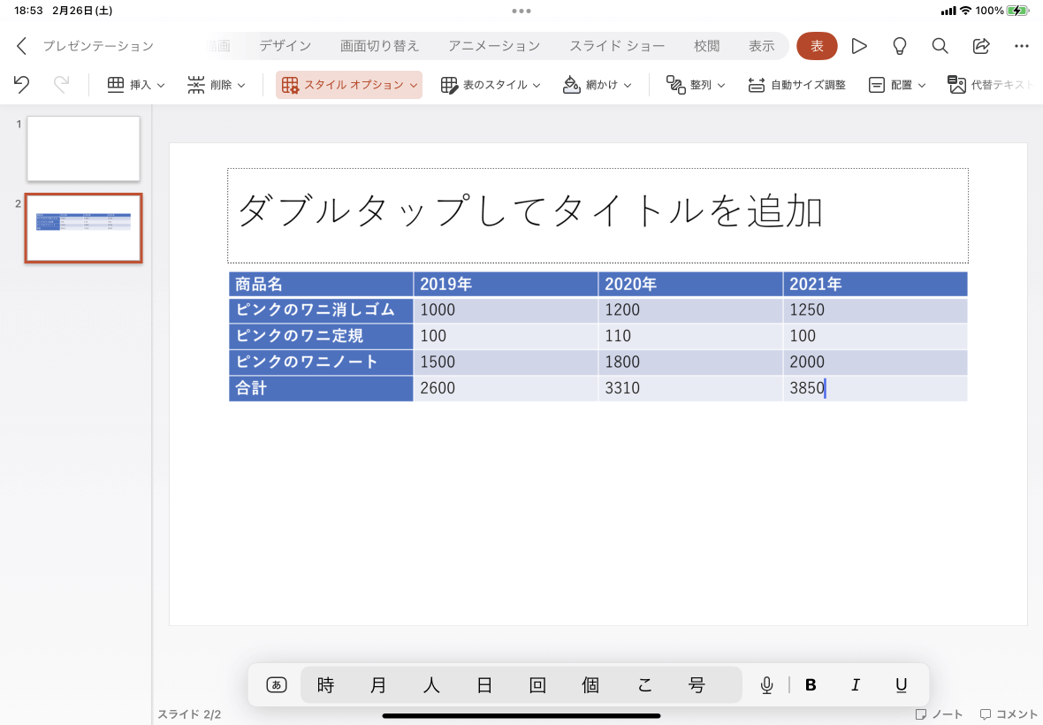Image resolution: width=1043 pixels, height=725 pixels.
Task: Tap the microphone dictation icon
Action: (767, 684)
